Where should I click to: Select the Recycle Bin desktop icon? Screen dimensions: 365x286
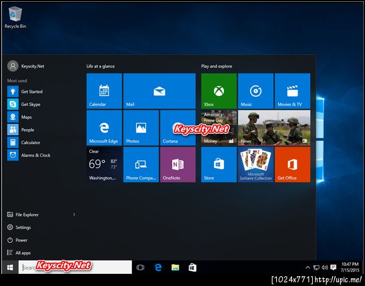[15, 18]
